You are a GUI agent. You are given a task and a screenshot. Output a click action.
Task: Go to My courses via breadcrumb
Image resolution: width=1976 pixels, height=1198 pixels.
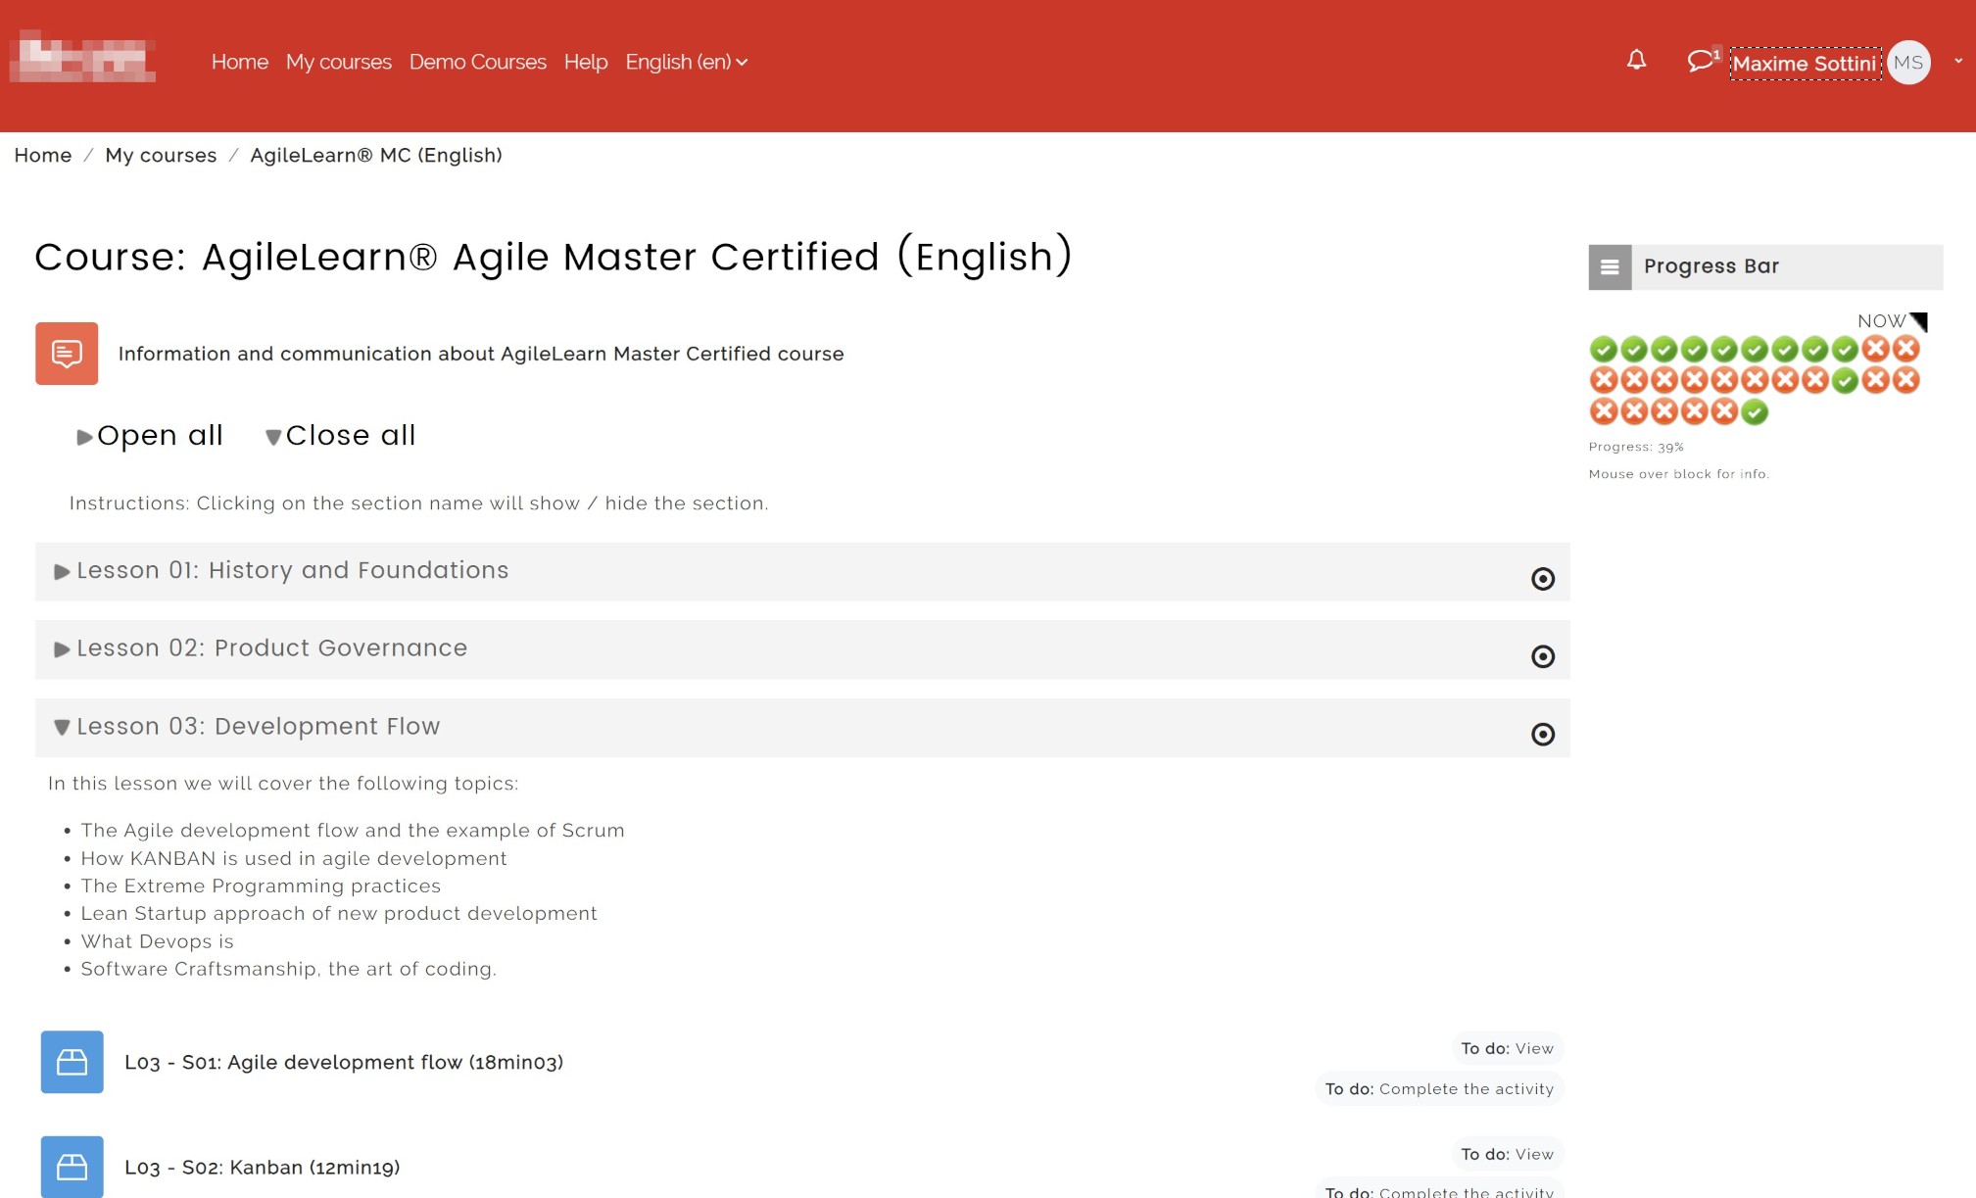[162, 155]
